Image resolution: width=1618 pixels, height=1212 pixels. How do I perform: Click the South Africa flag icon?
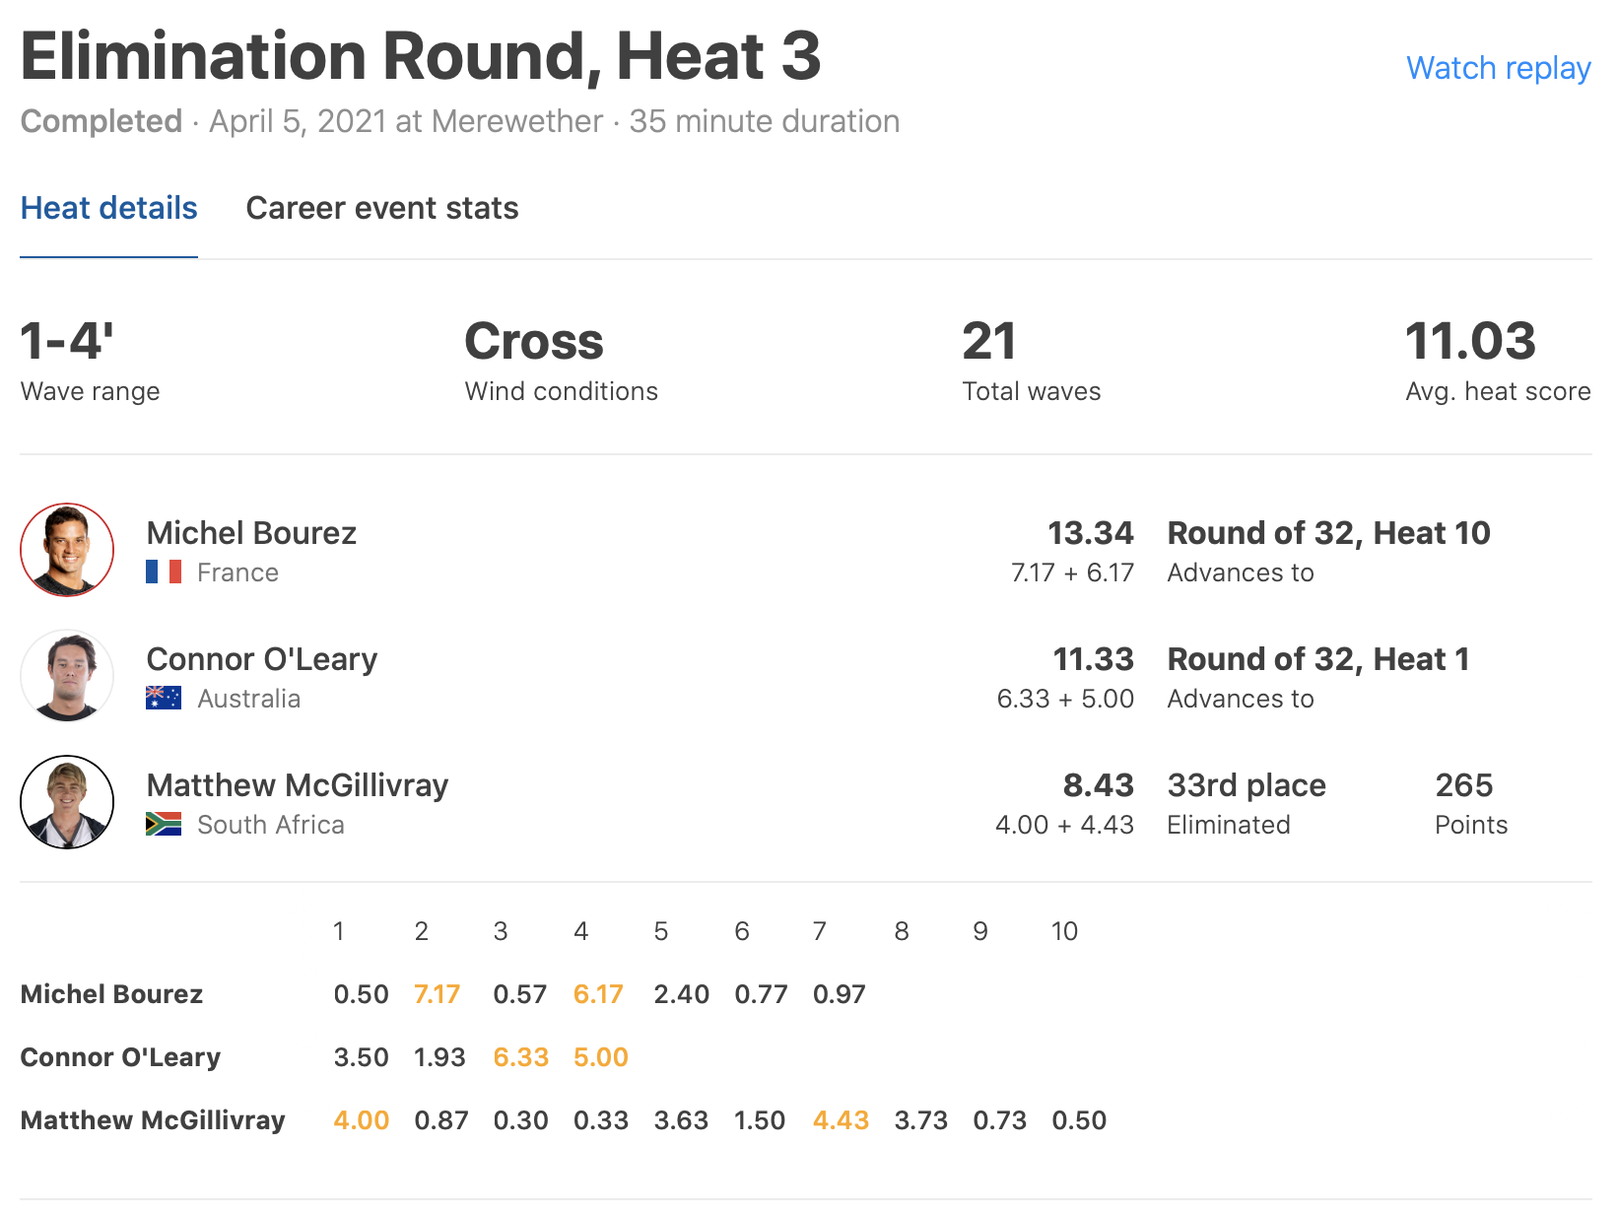click(x=164, y=824)
